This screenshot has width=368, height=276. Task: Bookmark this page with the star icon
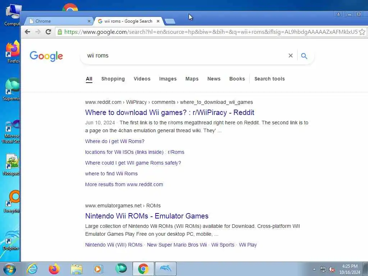click(362, 32)
